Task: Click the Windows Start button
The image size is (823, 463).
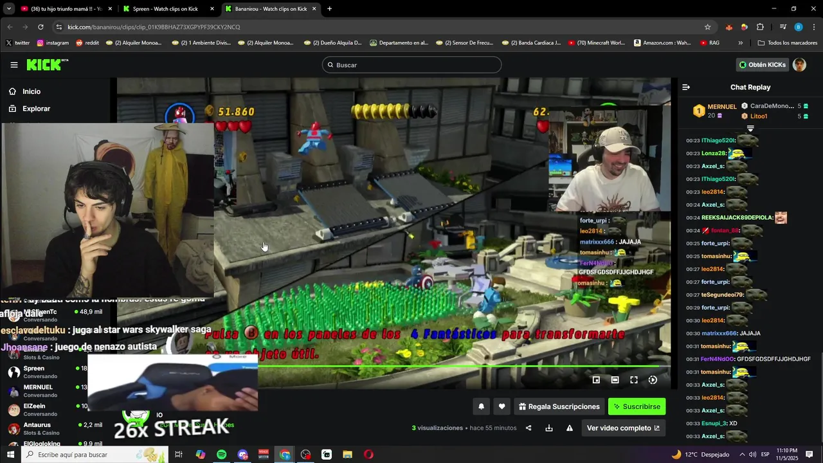Action: coord(10,455)
